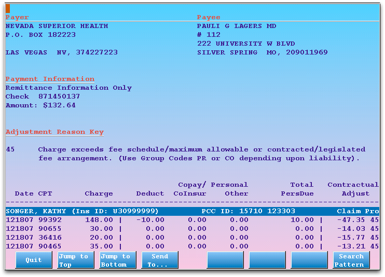Click the Jump to Bottom button

(x=118, y=260)
